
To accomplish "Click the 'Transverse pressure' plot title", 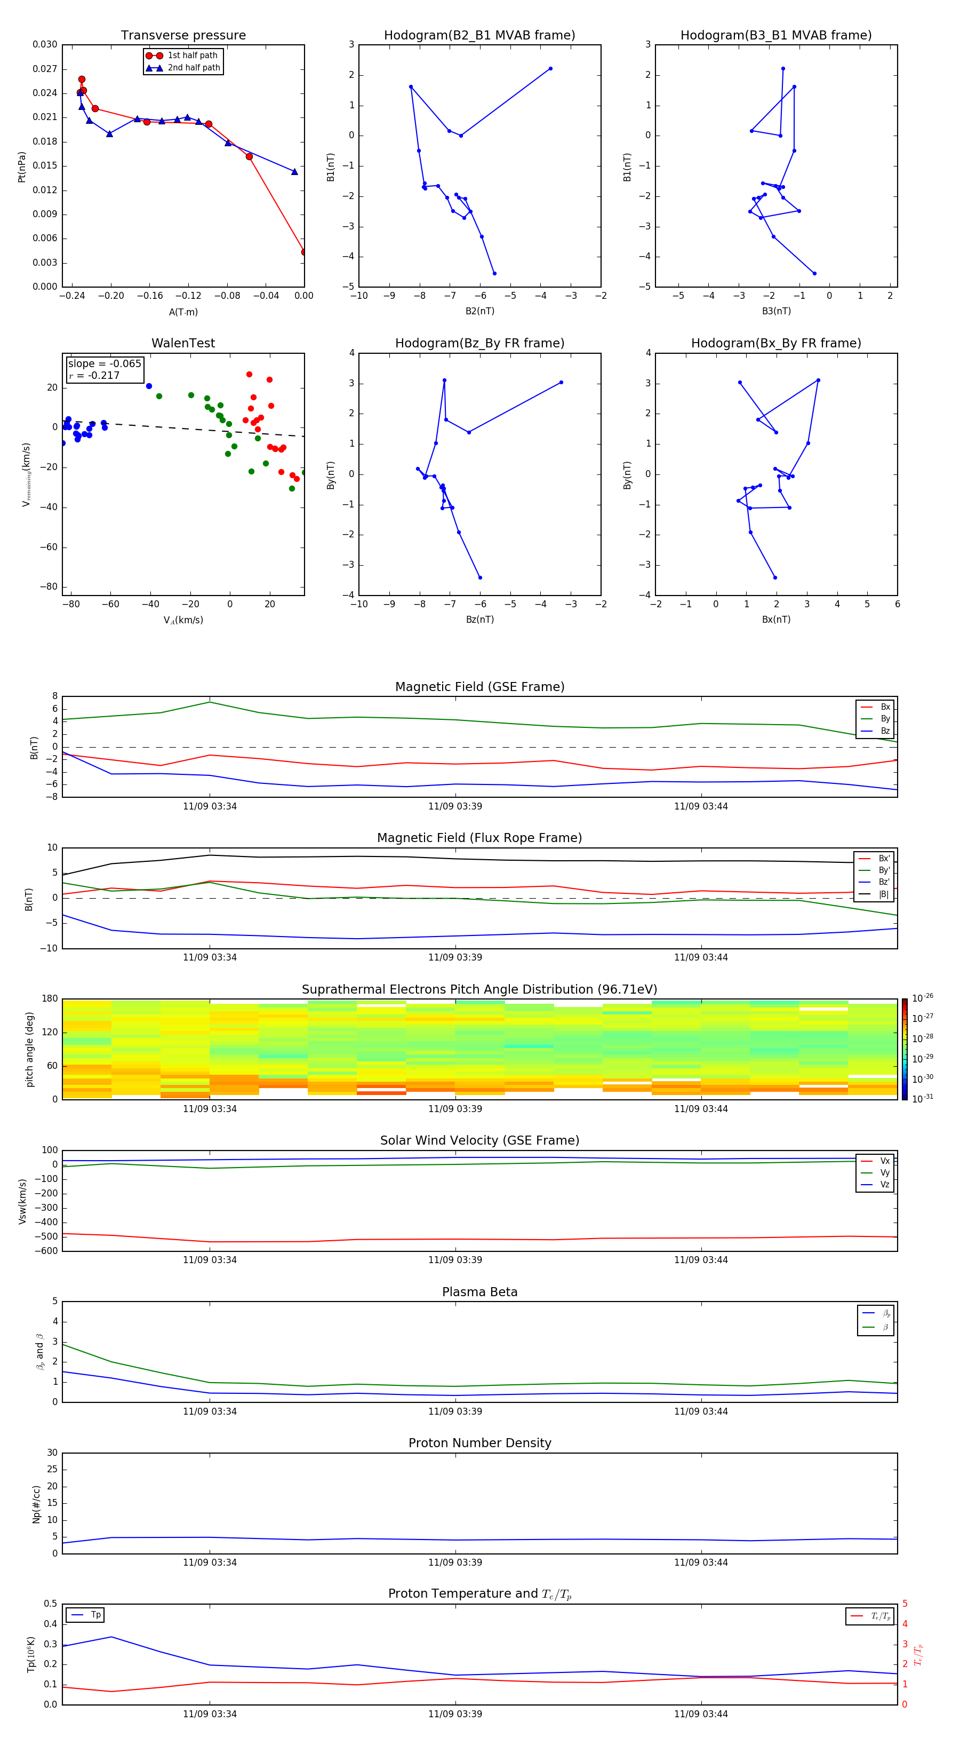I will [183, 36].
